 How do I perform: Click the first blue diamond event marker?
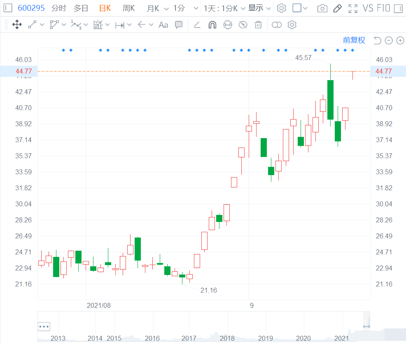pyautogui.click(x=63, y=50)
